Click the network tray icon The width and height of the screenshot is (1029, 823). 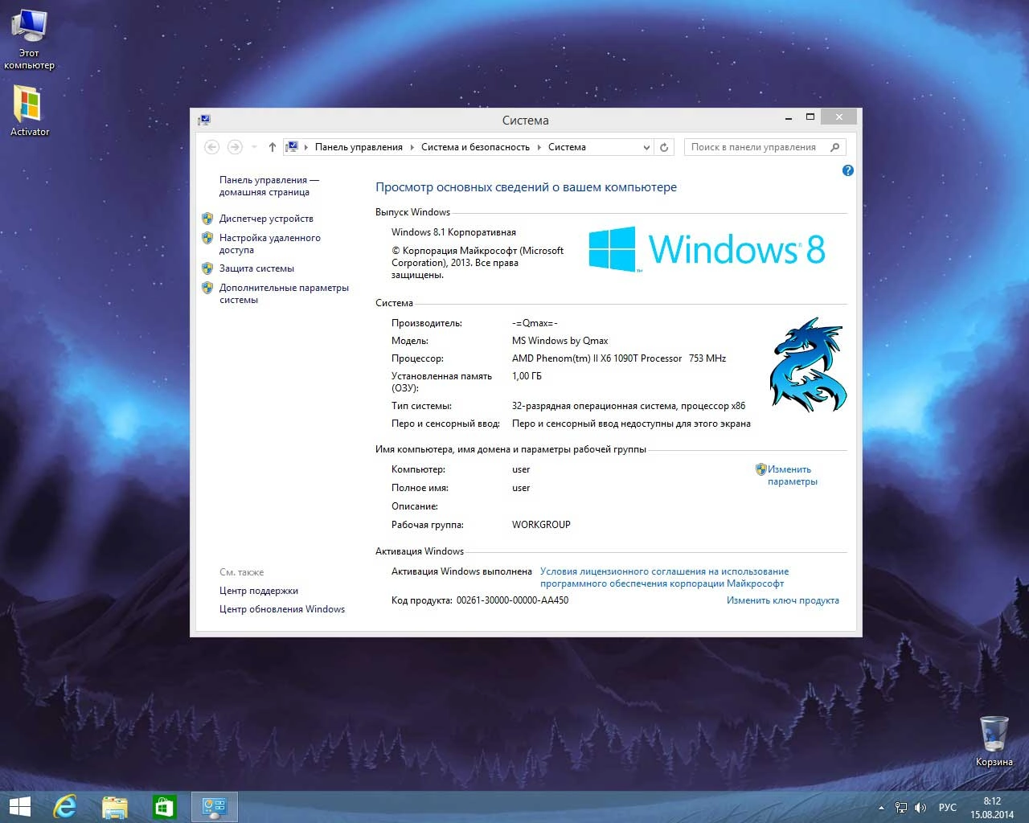[x=901, y=807]
